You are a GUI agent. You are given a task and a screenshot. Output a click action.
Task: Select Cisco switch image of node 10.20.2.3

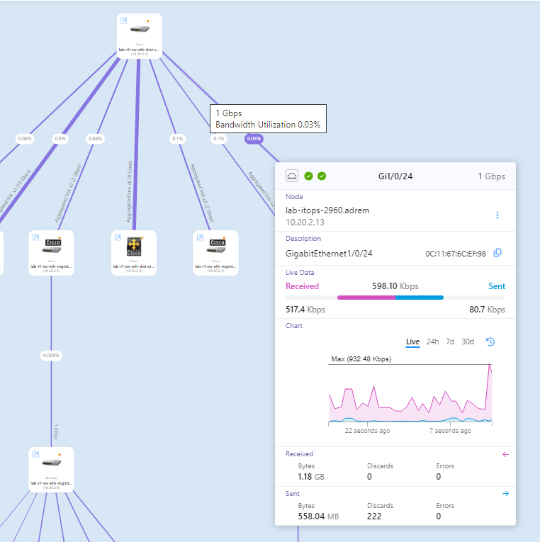[53, 246]
